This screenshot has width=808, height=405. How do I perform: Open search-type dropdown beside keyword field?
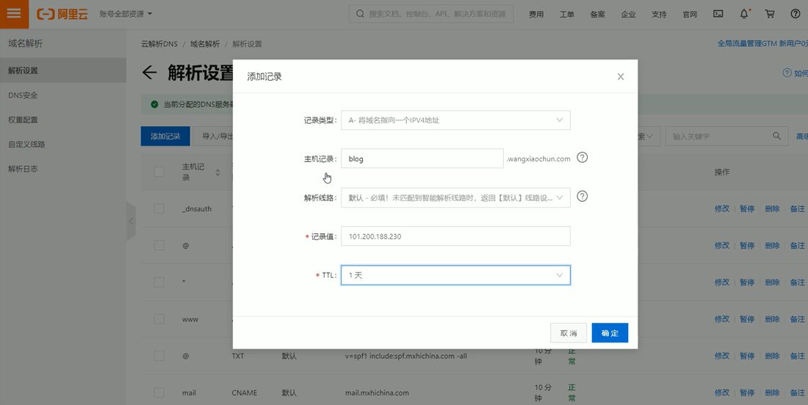[x=648, y=136]
